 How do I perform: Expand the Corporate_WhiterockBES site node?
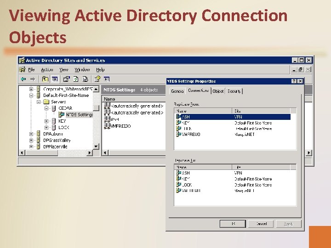(31, 89)
